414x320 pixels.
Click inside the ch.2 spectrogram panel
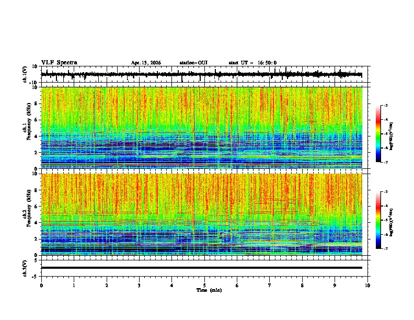click(202, 214)
